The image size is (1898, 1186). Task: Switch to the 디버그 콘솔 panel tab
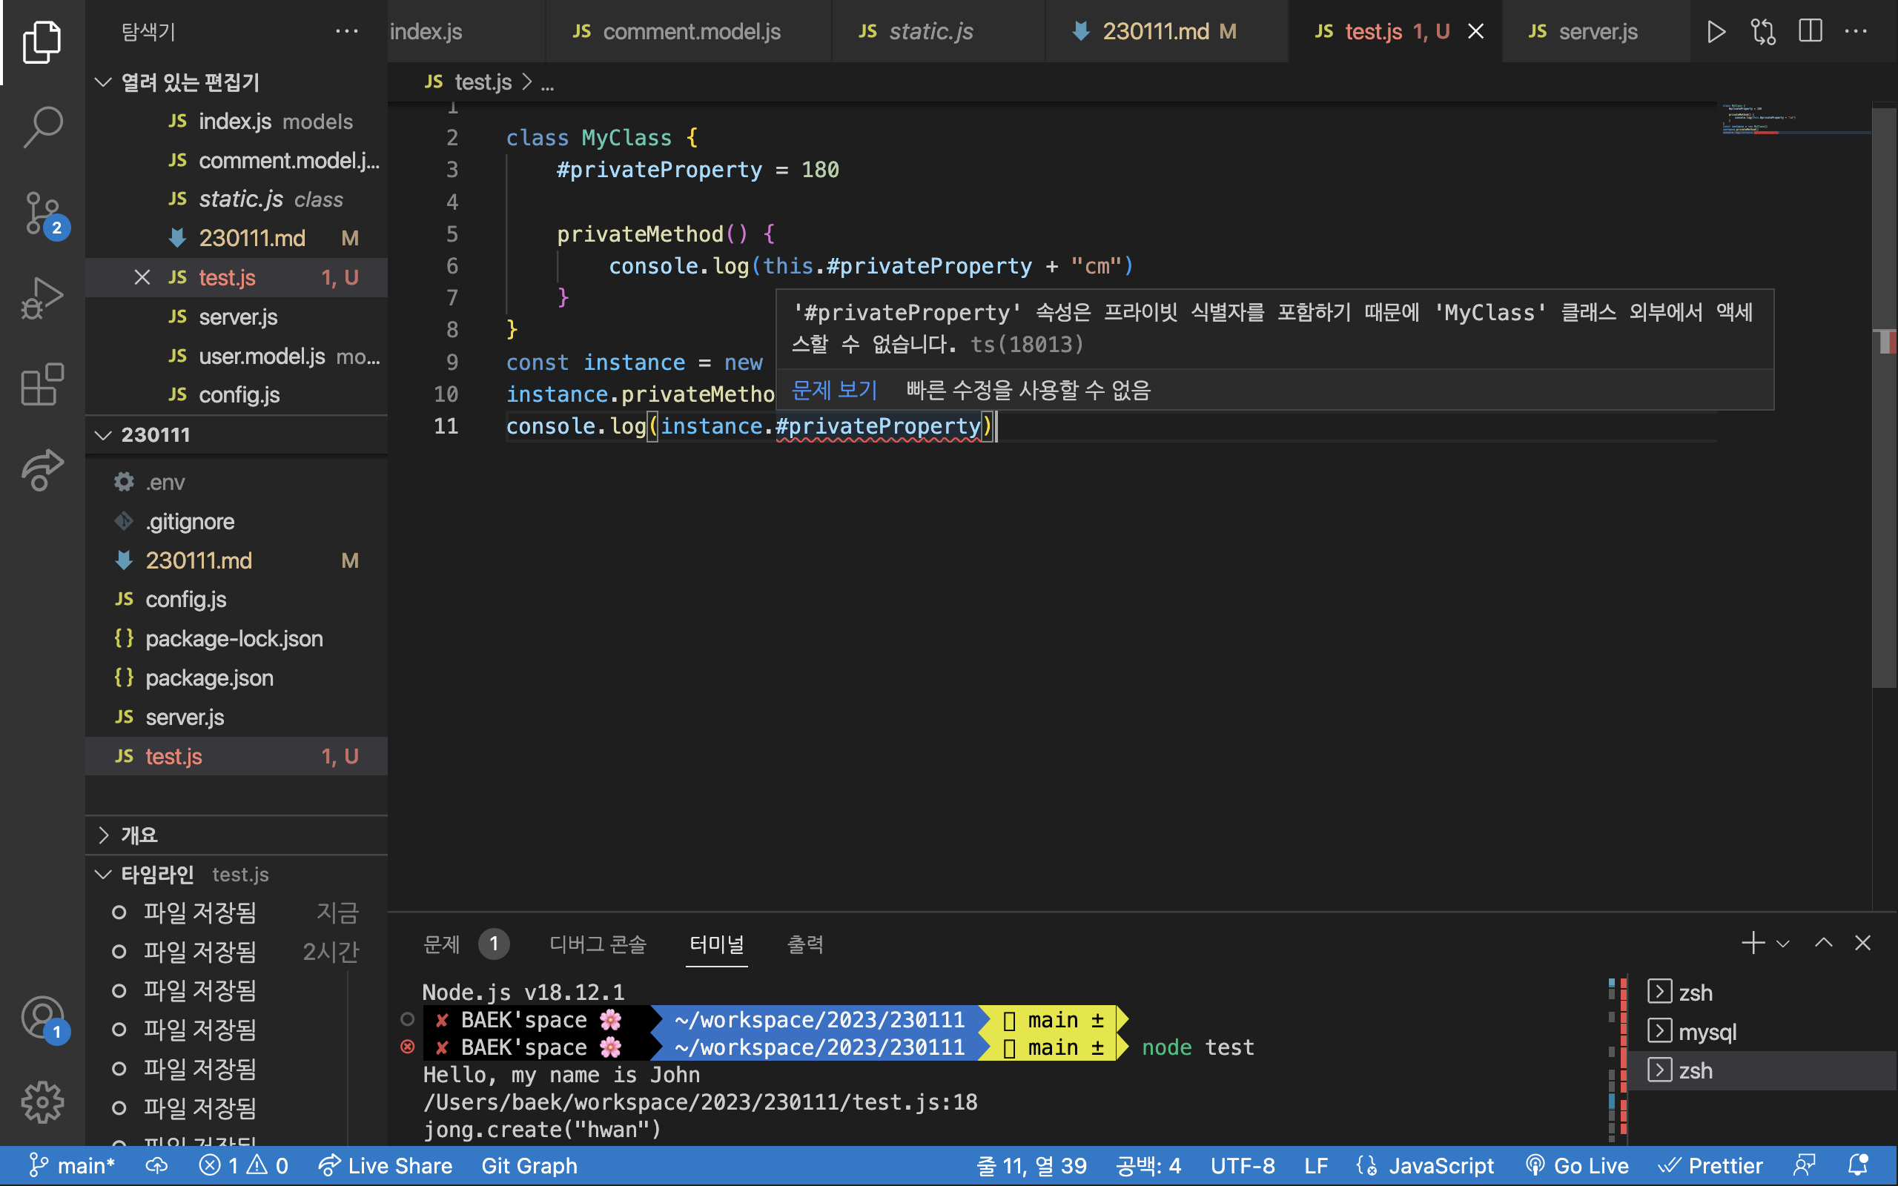(x=598, y=944)
